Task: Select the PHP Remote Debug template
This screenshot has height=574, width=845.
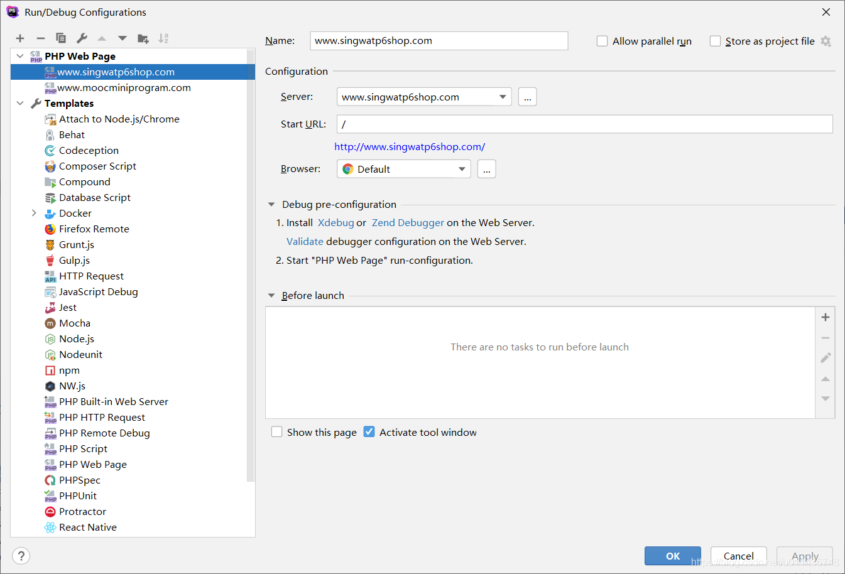Action: 104,433
